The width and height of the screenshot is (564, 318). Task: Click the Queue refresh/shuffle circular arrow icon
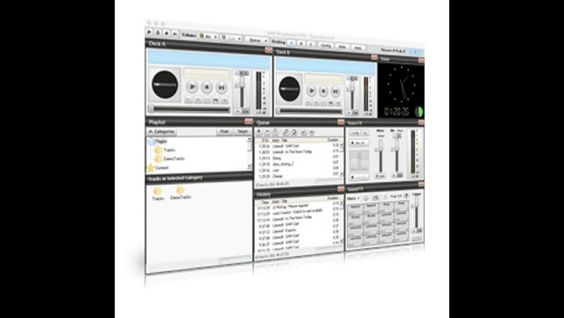click(x=294, y=132)
